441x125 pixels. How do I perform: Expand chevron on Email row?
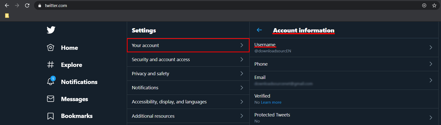pos(431,80)
